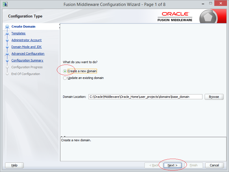Minimize the Configuration Wizard window
The width and height of the screenshot is (229, 172).
click(203, 4)
